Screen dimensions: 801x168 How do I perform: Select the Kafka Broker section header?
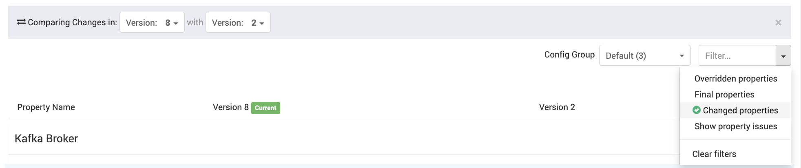46,139
